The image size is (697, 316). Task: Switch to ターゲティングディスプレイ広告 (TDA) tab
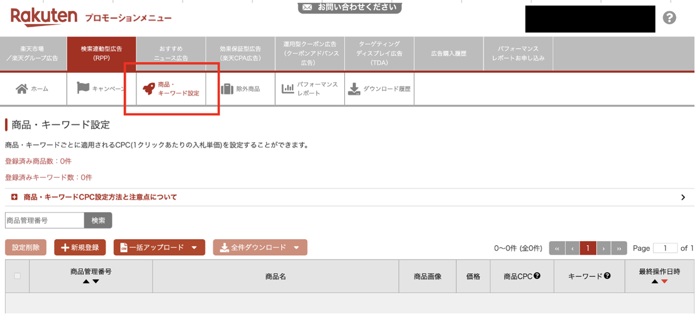coord(379,53)
